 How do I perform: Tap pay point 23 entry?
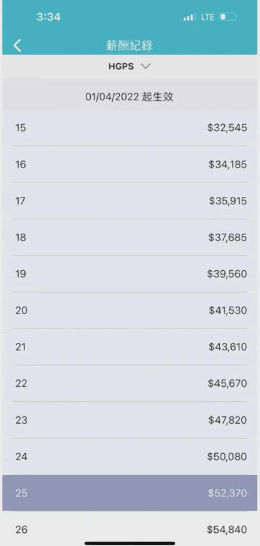130,420
